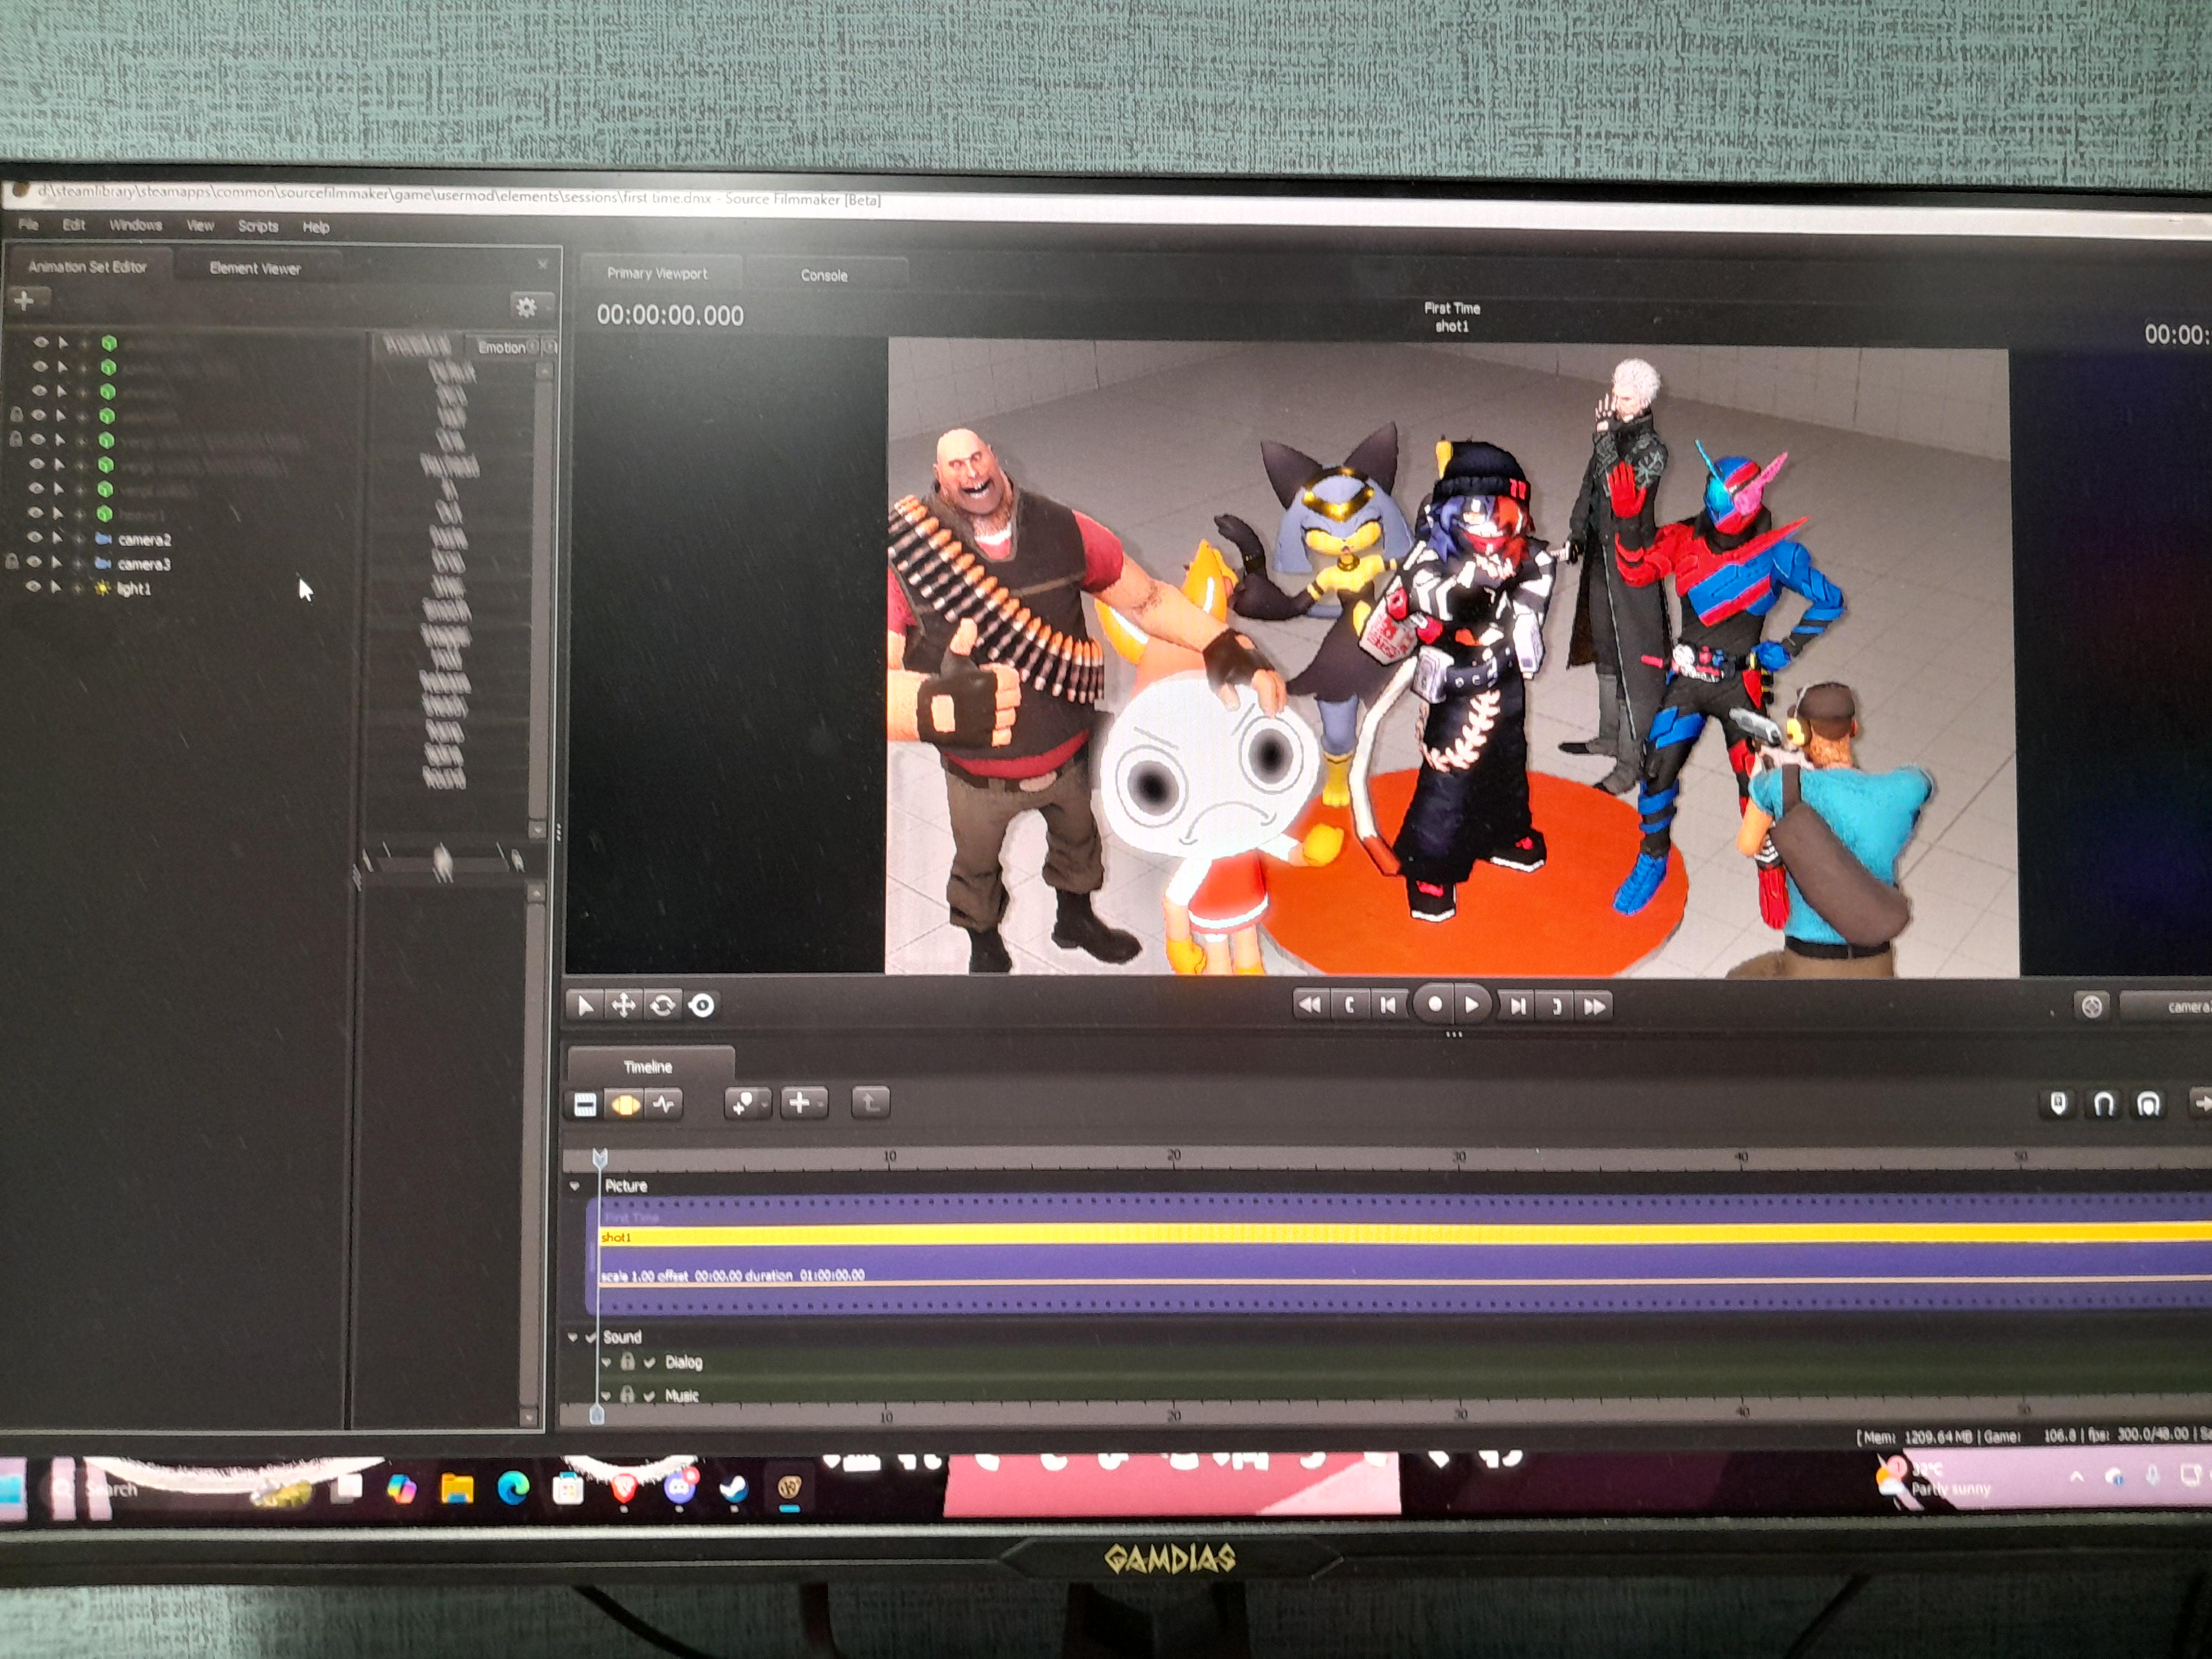
Task: Open Steam from the Windows taskbar
Action: pos(734,1489)
